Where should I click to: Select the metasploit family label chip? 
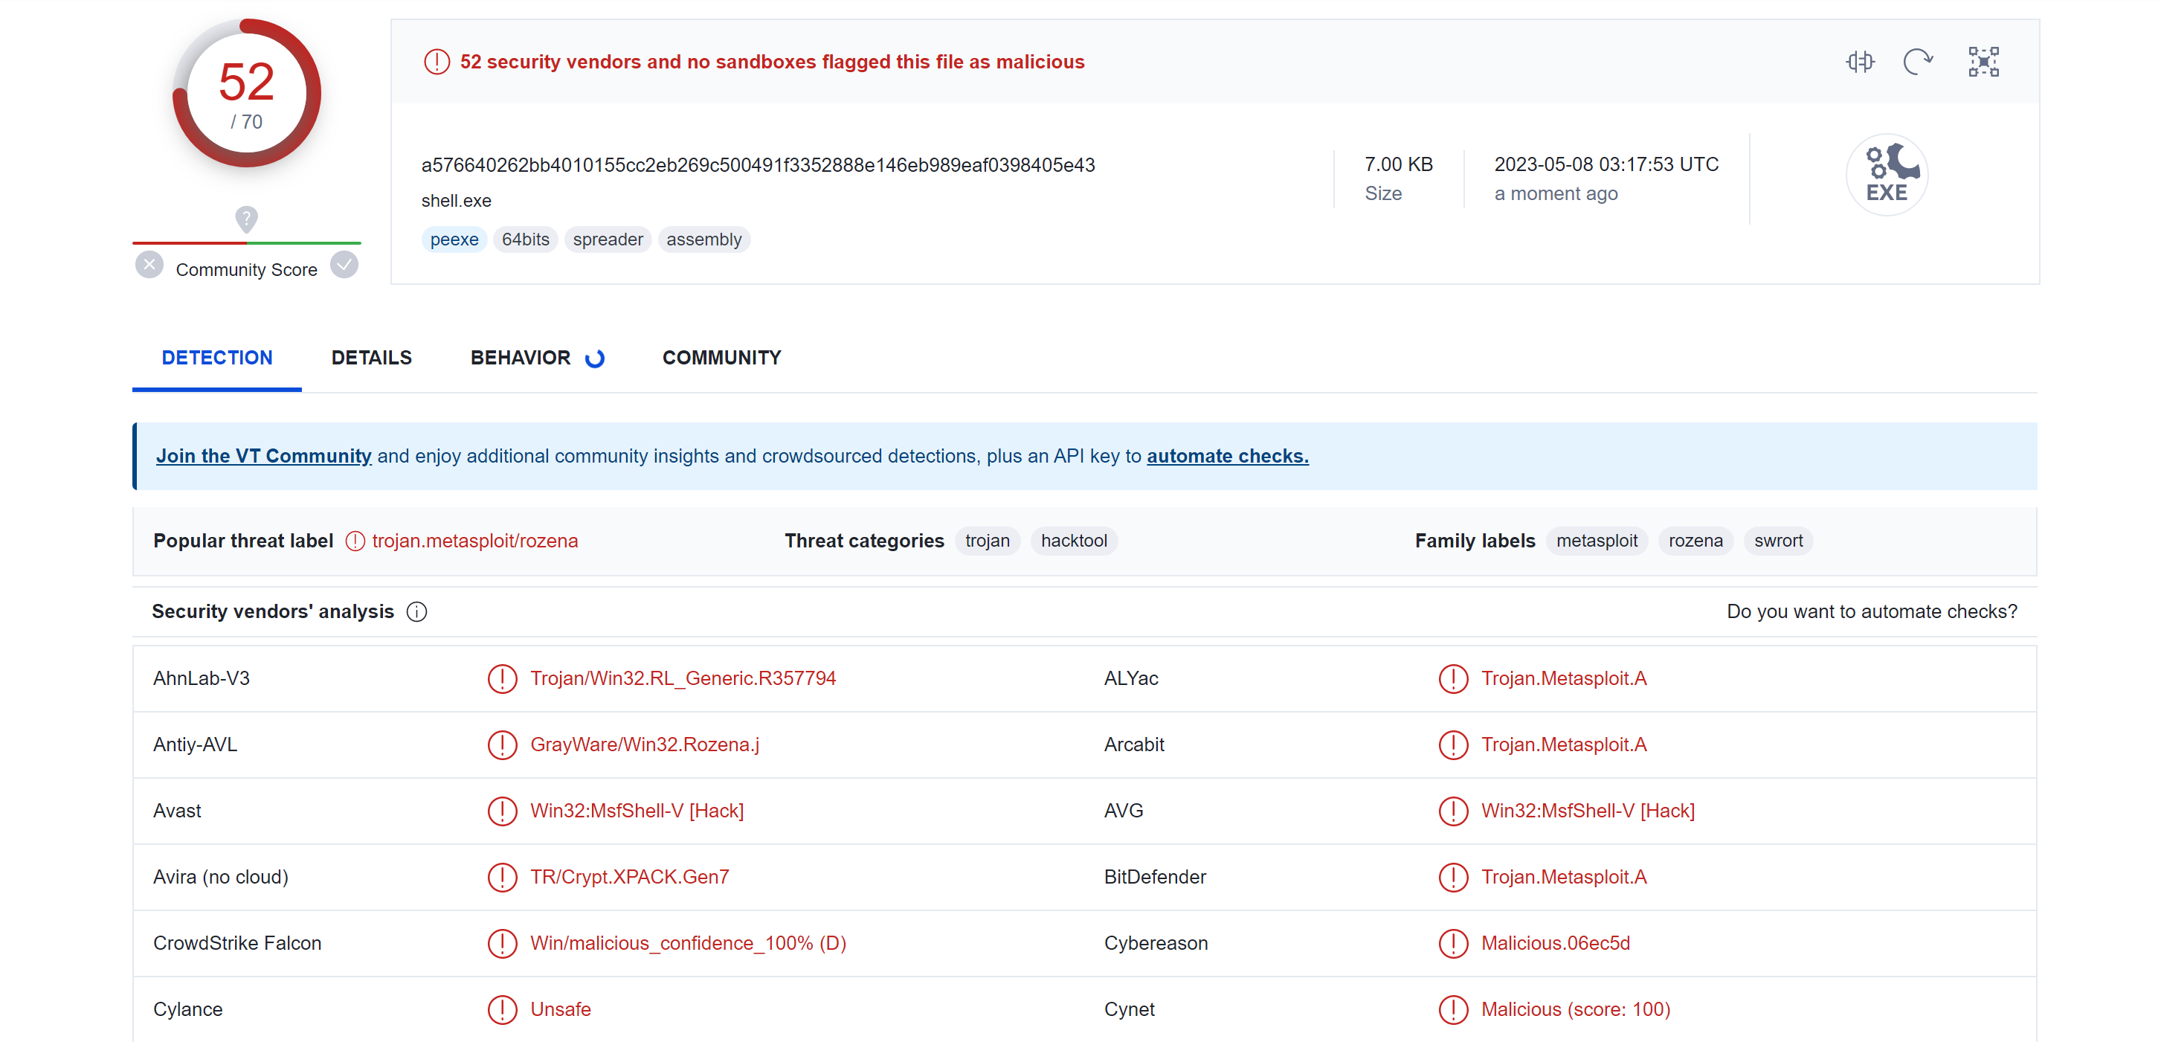1596,541
